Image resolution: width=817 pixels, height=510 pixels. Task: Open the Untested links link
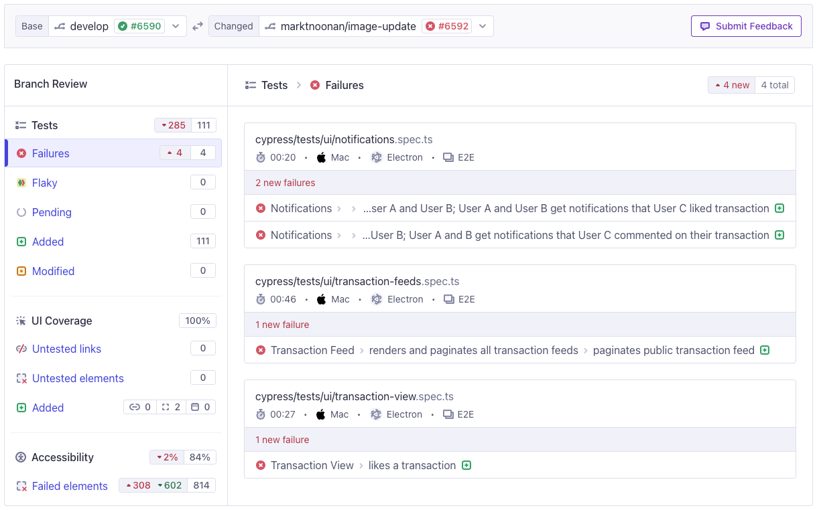66,349
